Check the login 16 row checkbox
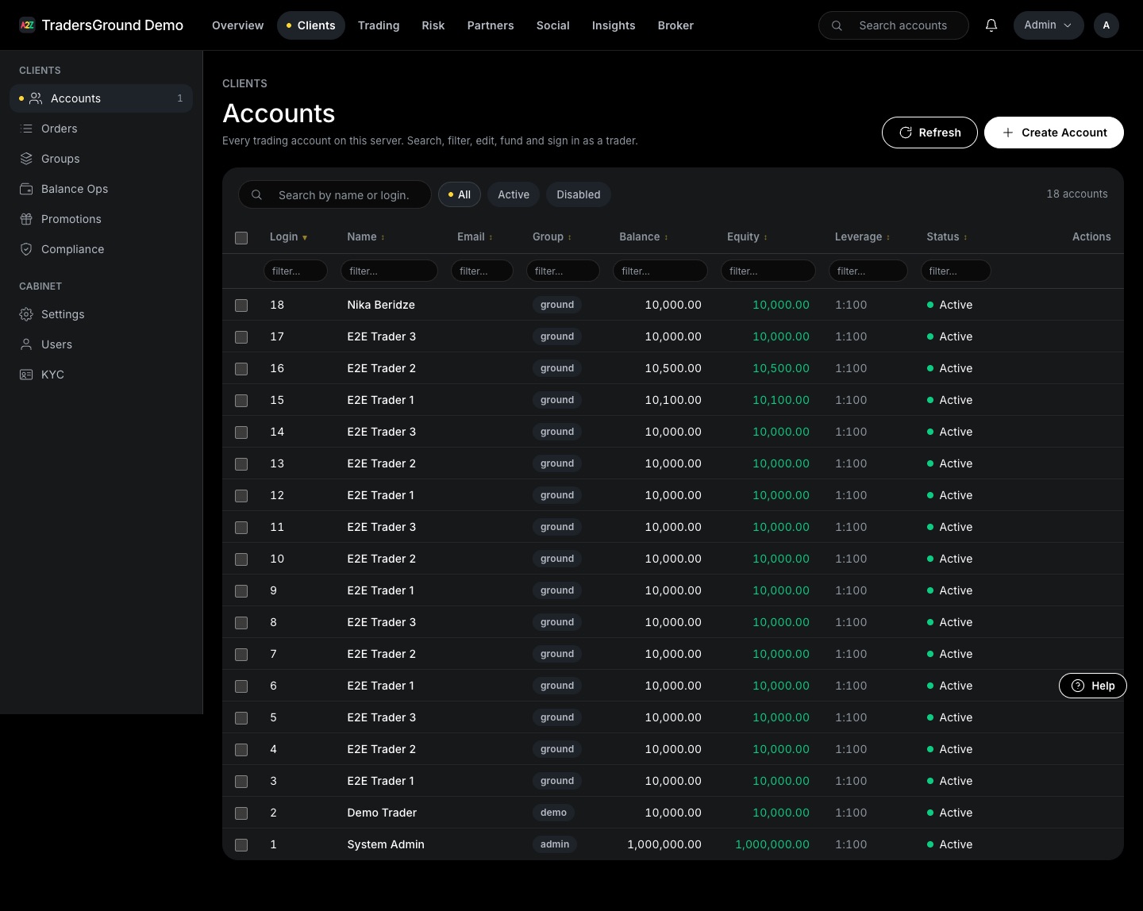 tap(241, 369)
